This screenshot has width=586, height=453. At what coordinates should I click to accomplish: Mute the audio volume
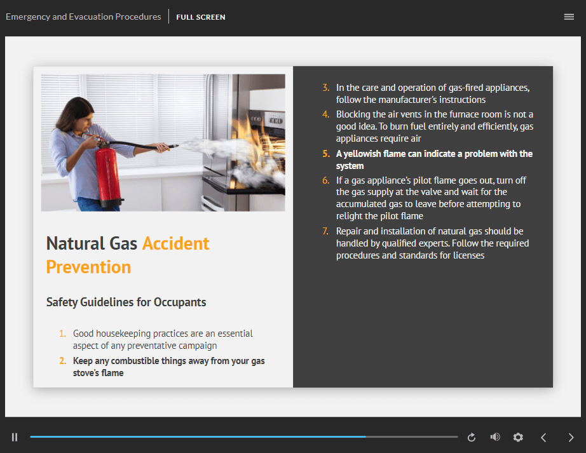tap(495, 437)
